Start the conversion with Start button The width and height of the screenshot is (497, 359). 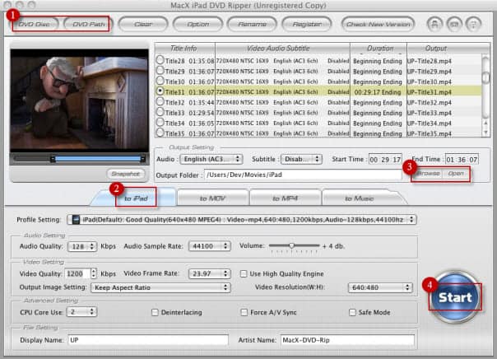[x=455, y=297]
